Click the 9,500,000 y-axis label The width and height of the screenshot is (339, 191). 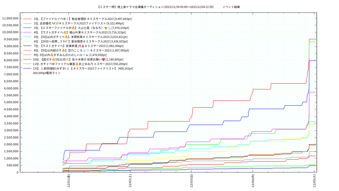11,39
